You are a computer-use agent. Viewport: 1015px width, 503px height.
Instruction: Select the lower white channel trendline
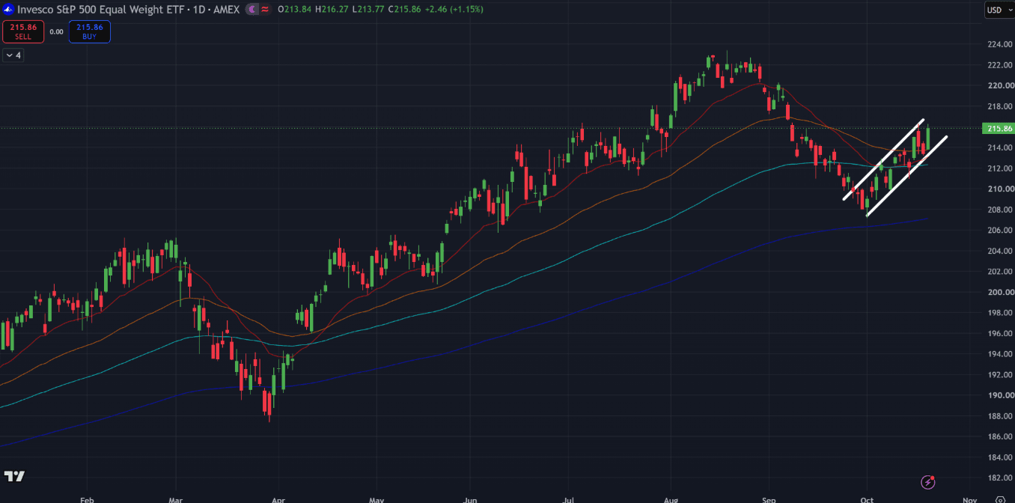pyautogui.click(x=907, y=176)
